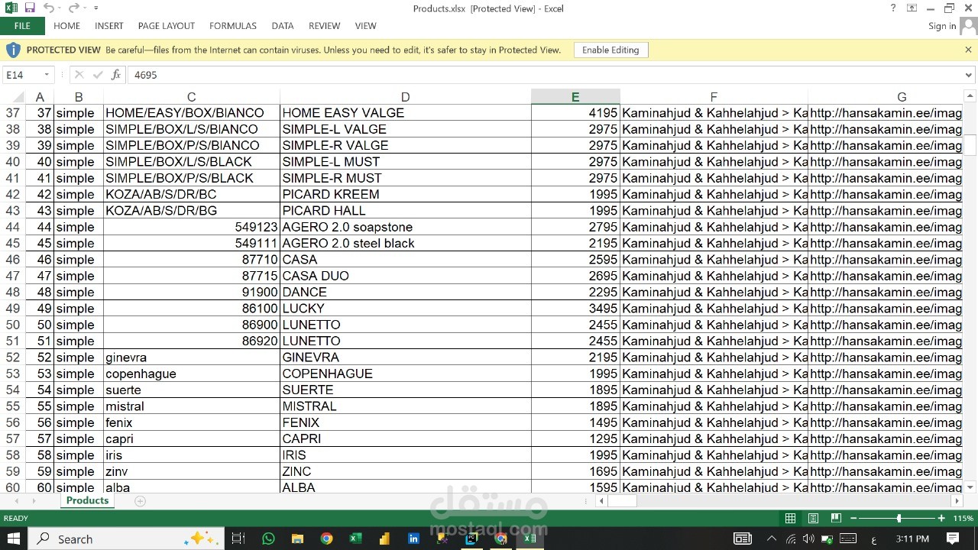Click cell containing code 549123
The width and height of the screenshot is (978, 550).
(x=192, y=227)
